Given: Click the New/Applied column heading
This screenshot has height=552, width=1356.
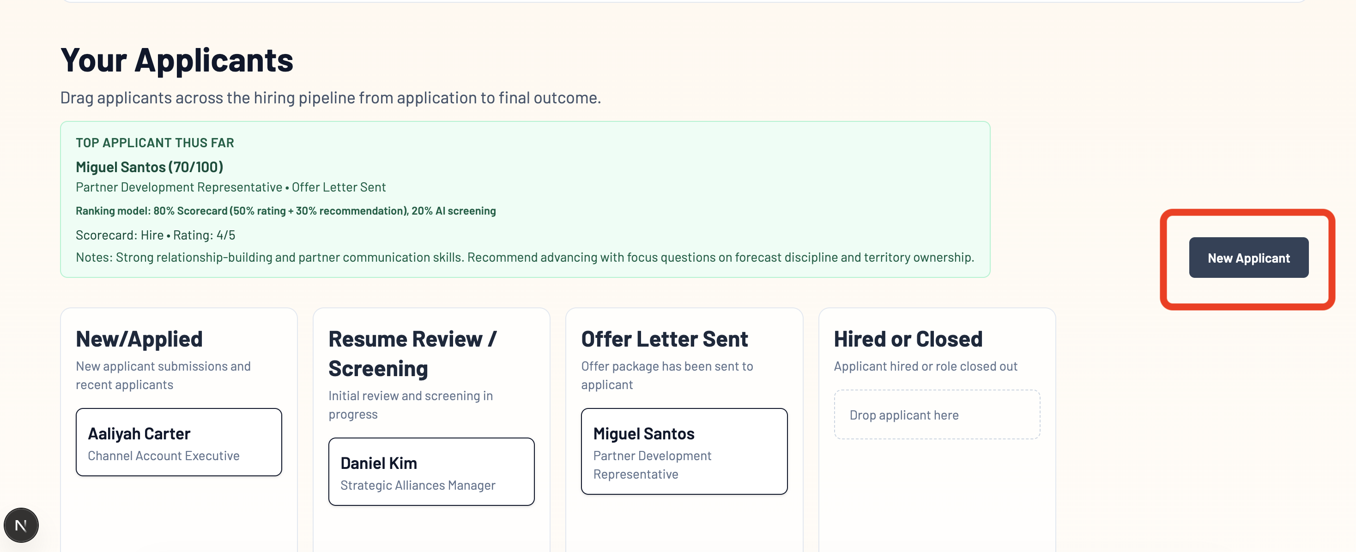Looking at the screenshot, I should point(139,339).
